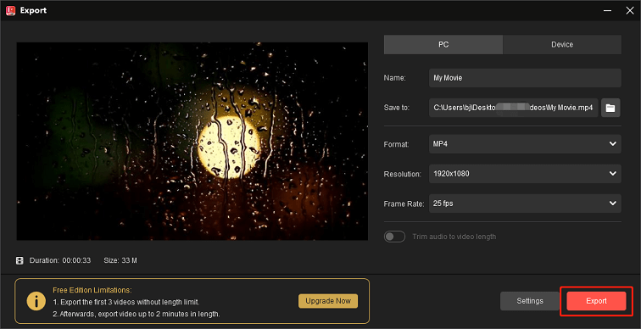Click the film strip duration icon

(20, 261)
